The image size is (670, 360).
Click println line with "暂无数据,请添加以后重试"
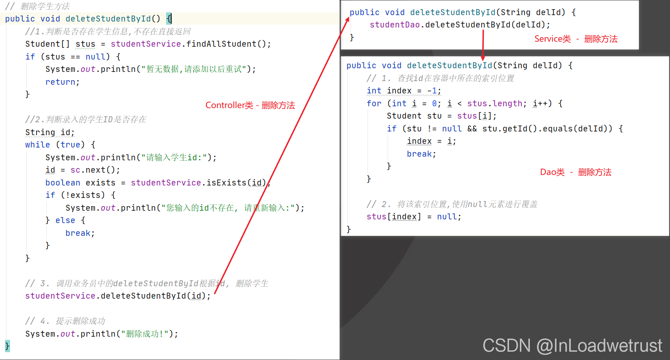tap(151, 69)
